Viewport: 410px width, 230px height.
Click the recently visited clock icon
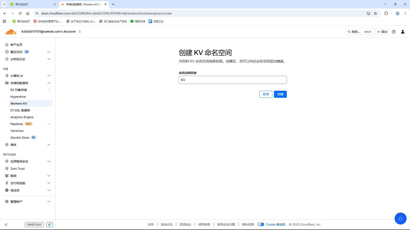pyautogui.click(x=7, y=52)
